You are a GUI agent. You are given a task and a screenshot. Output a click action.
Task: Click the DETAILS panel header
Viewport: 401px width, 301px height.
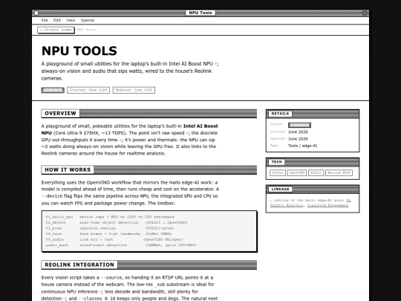coord(313,114)
